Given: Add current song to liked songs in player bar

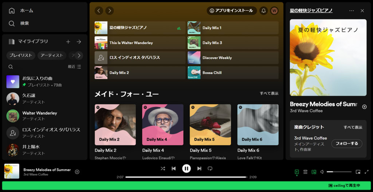Looking at the screenshot, I should (x=77, y=172).
